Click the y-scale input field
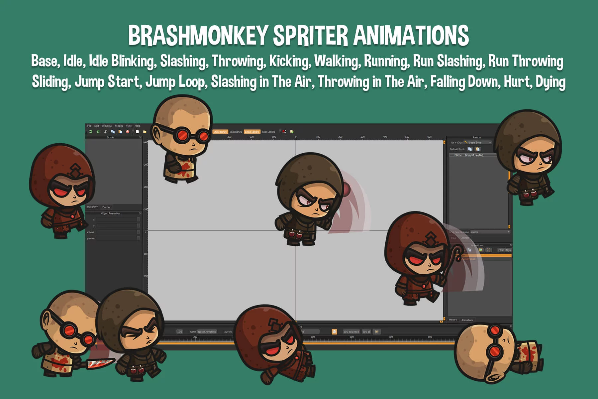 click(117, 238)
